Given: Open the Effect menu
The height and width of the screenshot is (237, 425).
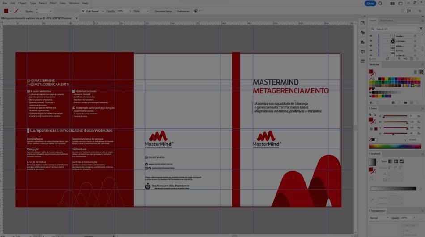Looking at the screenshot, I should 53,3.
